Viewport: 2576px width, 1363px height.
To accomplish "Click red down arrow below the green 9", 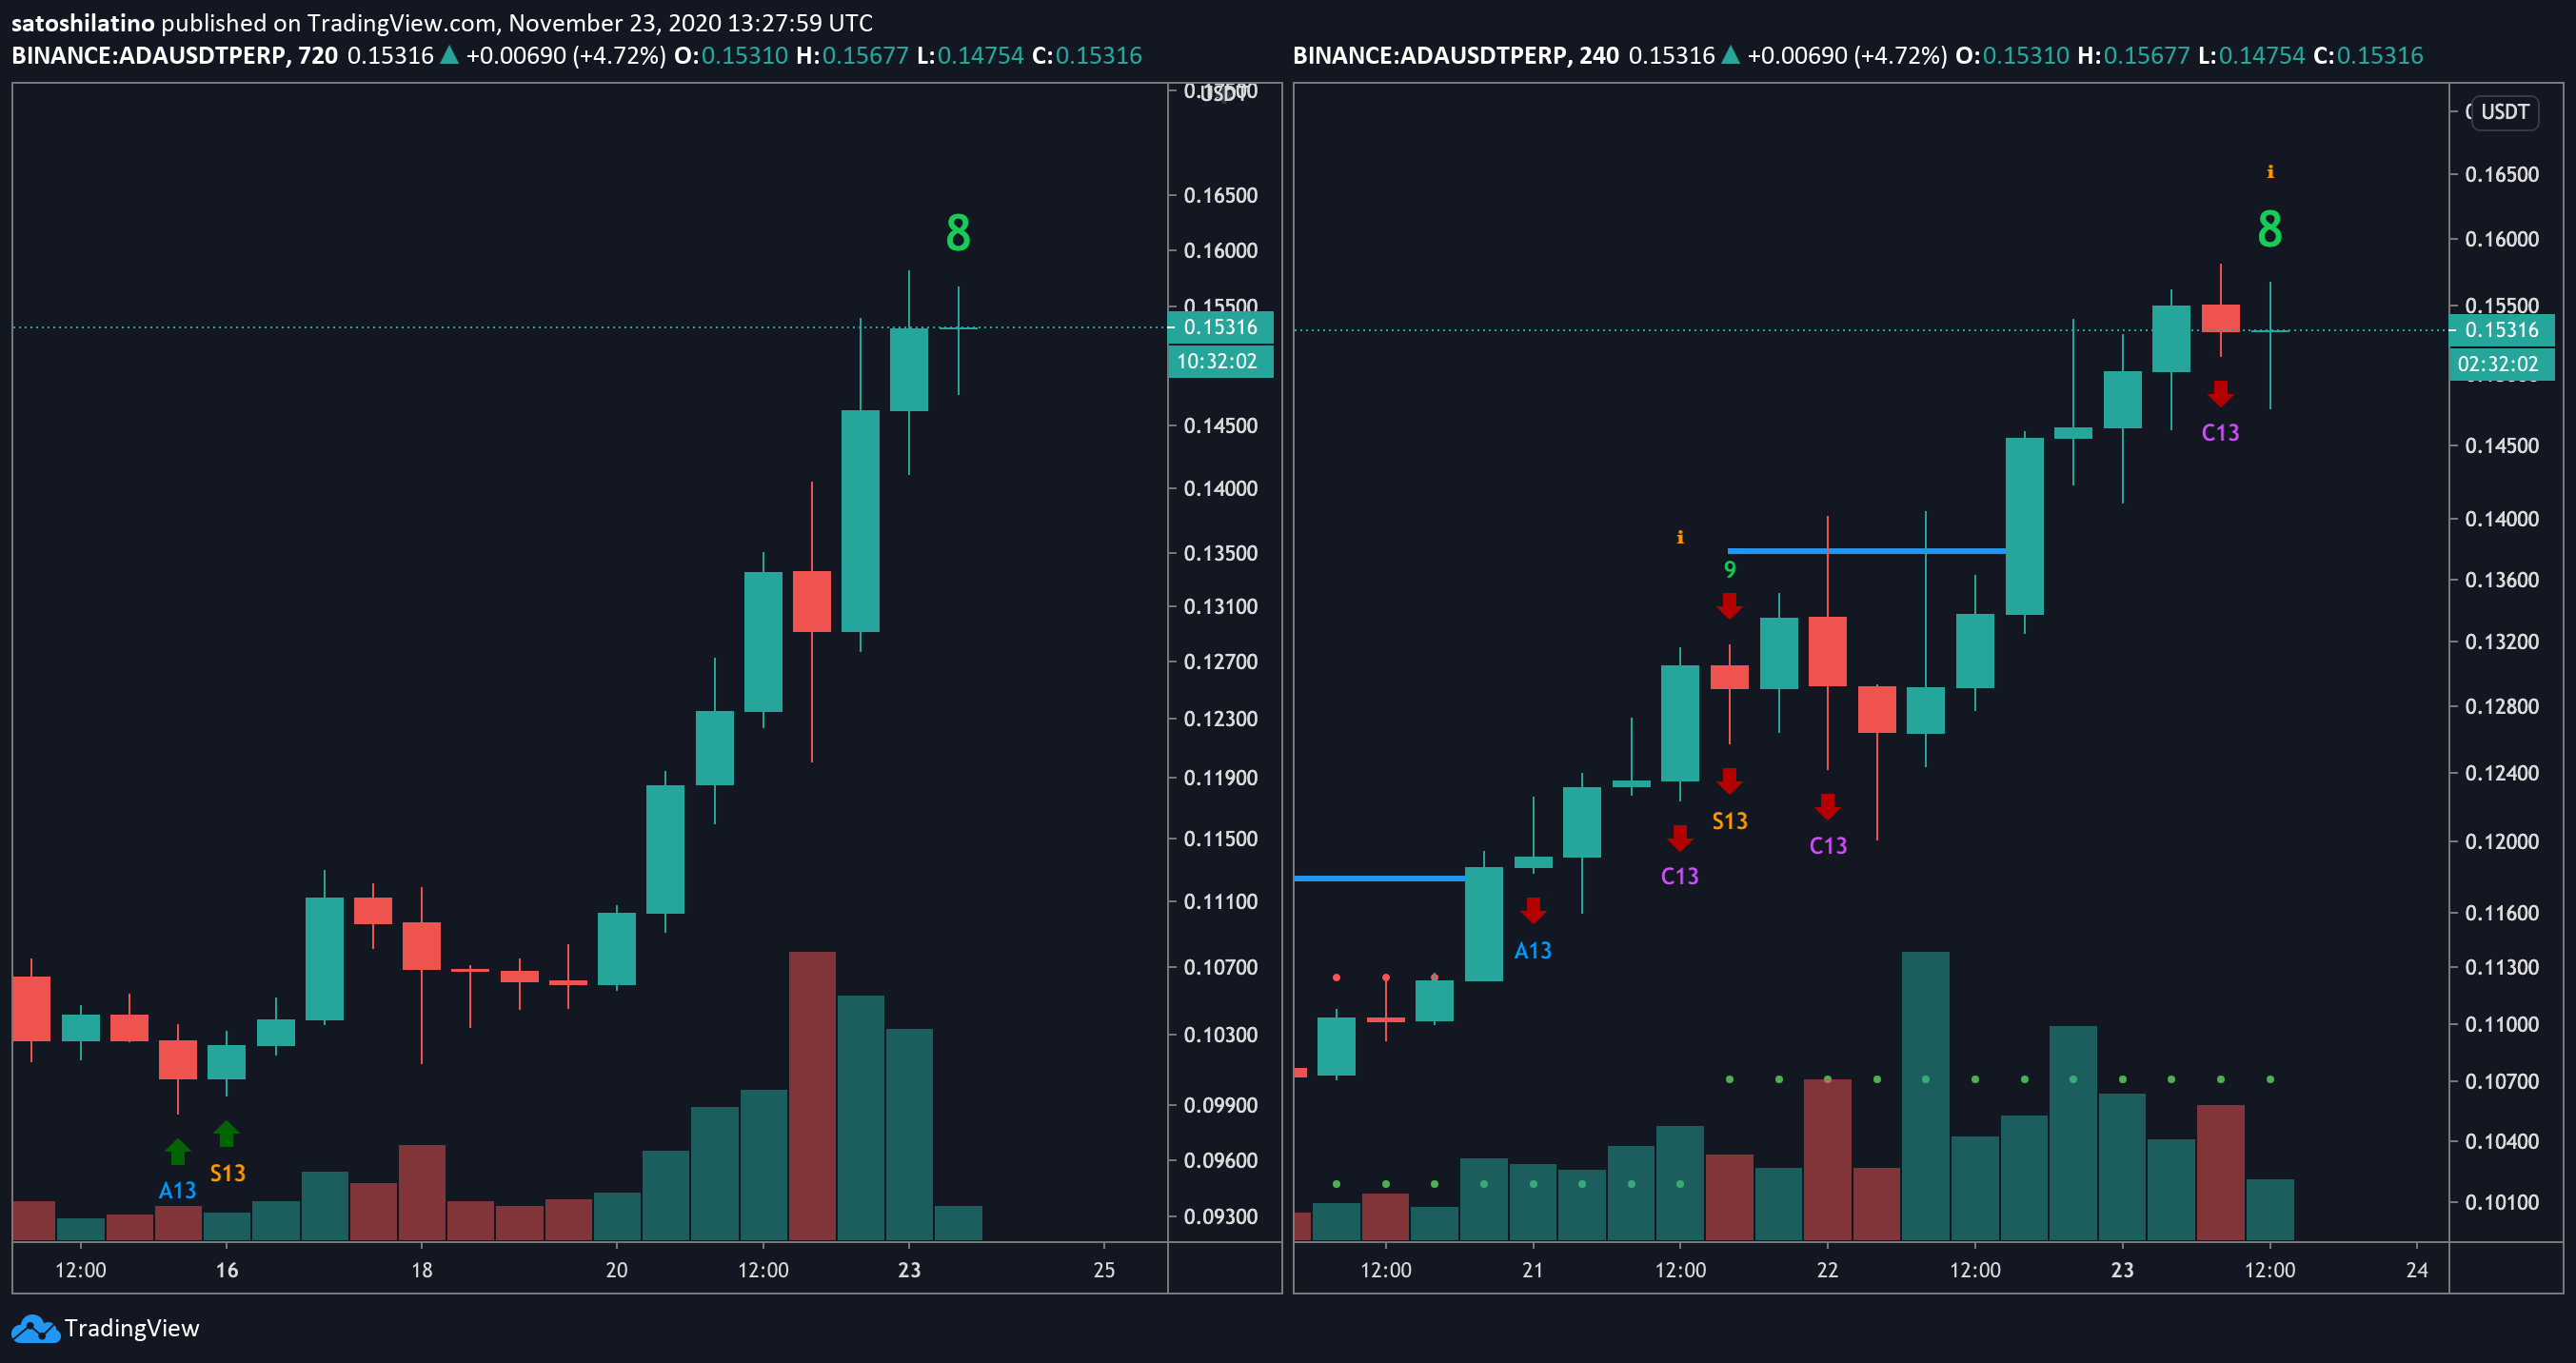I will [1729, 606].
